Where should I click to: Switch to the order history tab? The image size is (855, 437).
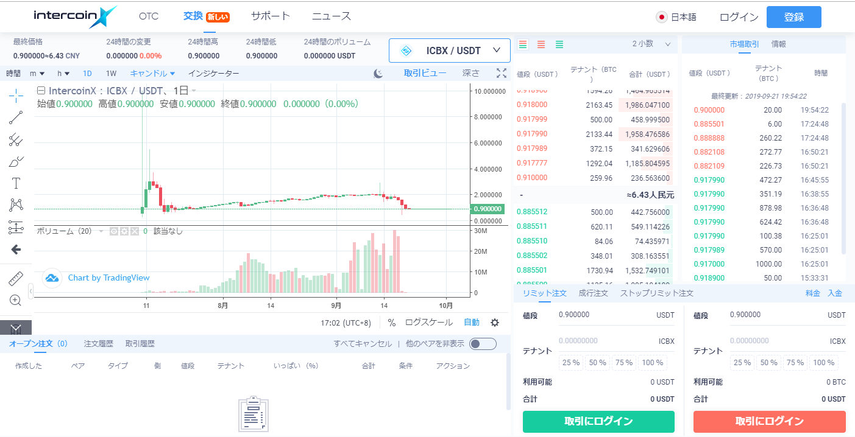99,344
